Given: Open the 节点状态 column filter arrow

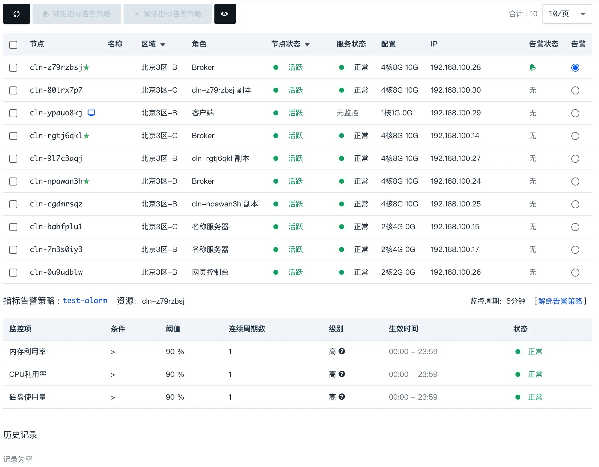Looking at the screenshot, I should point(307,45).
